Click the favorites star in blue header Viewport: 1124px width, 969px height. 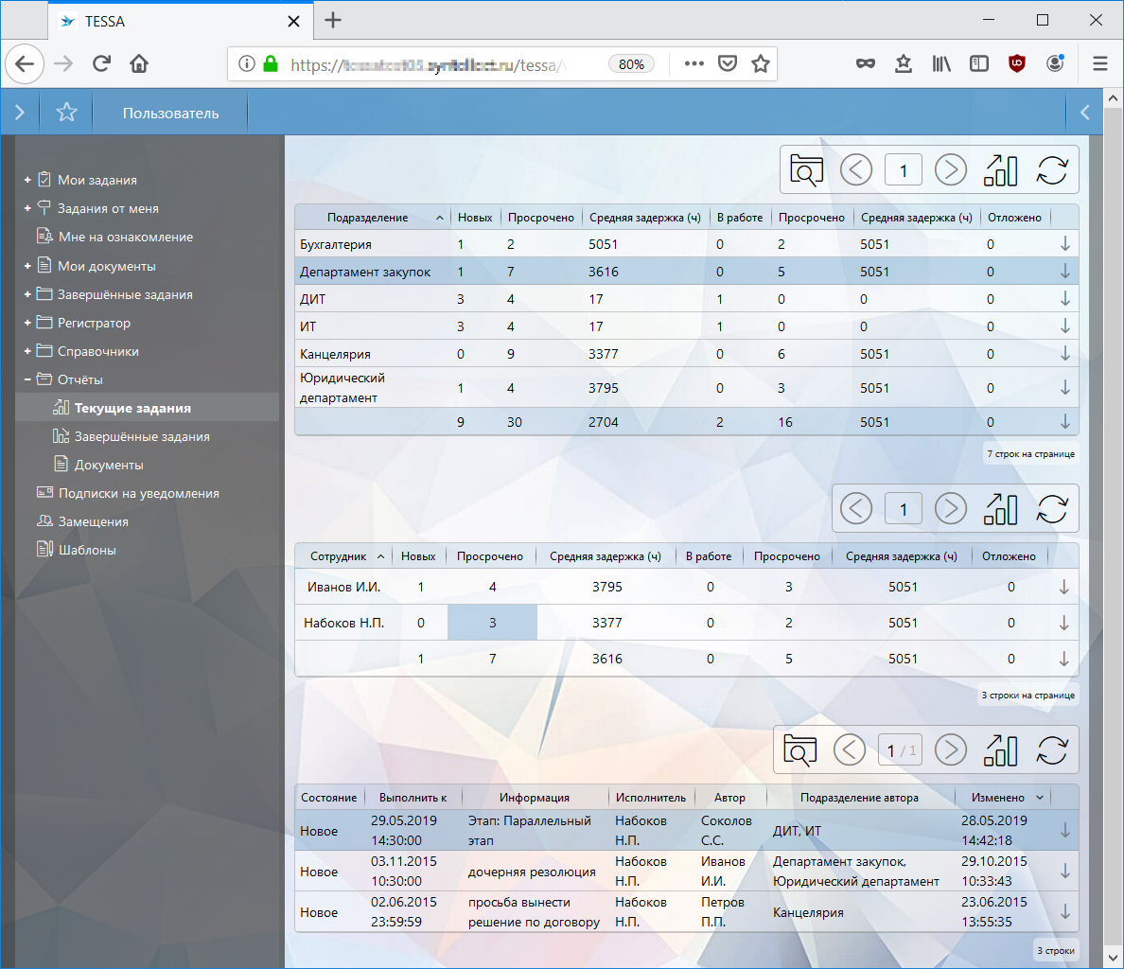tap(66, 113)
